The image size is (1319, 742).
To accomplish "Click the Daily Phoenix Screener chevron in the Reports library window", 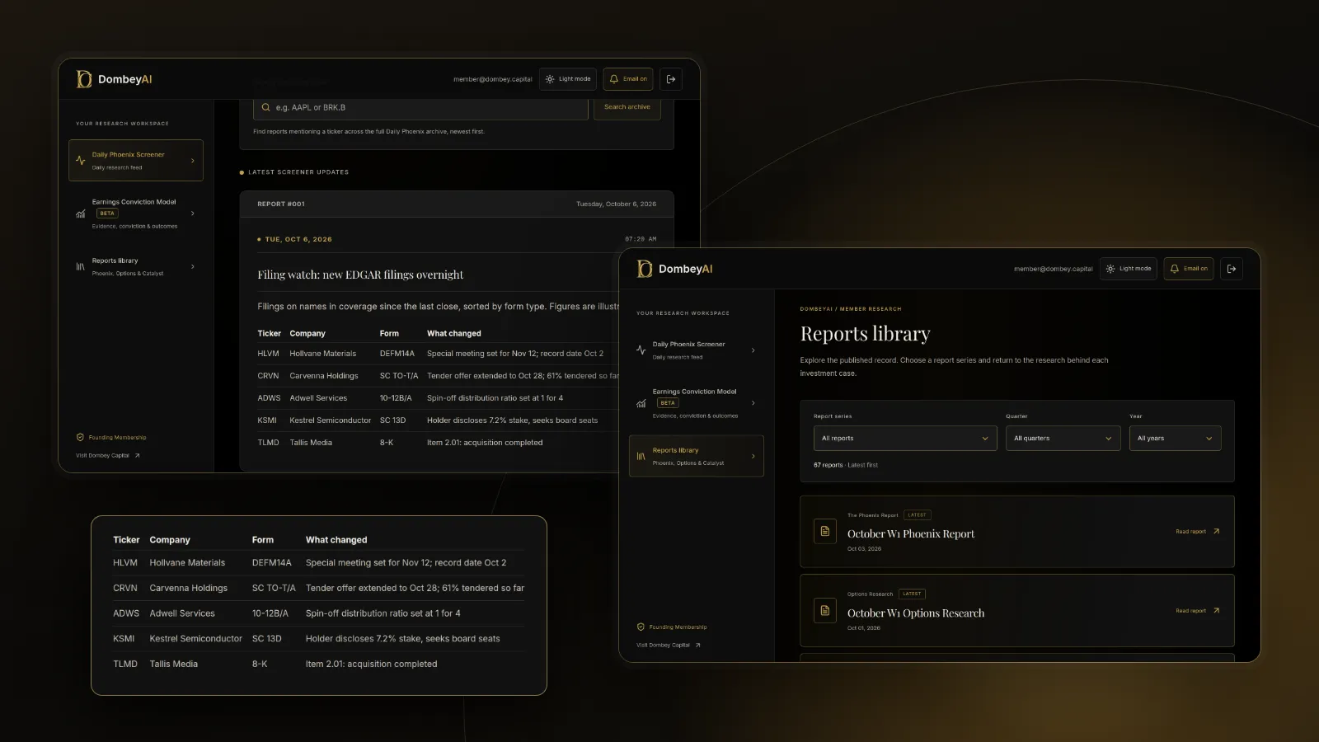I will pyautogui.click(x=753, y=350).
